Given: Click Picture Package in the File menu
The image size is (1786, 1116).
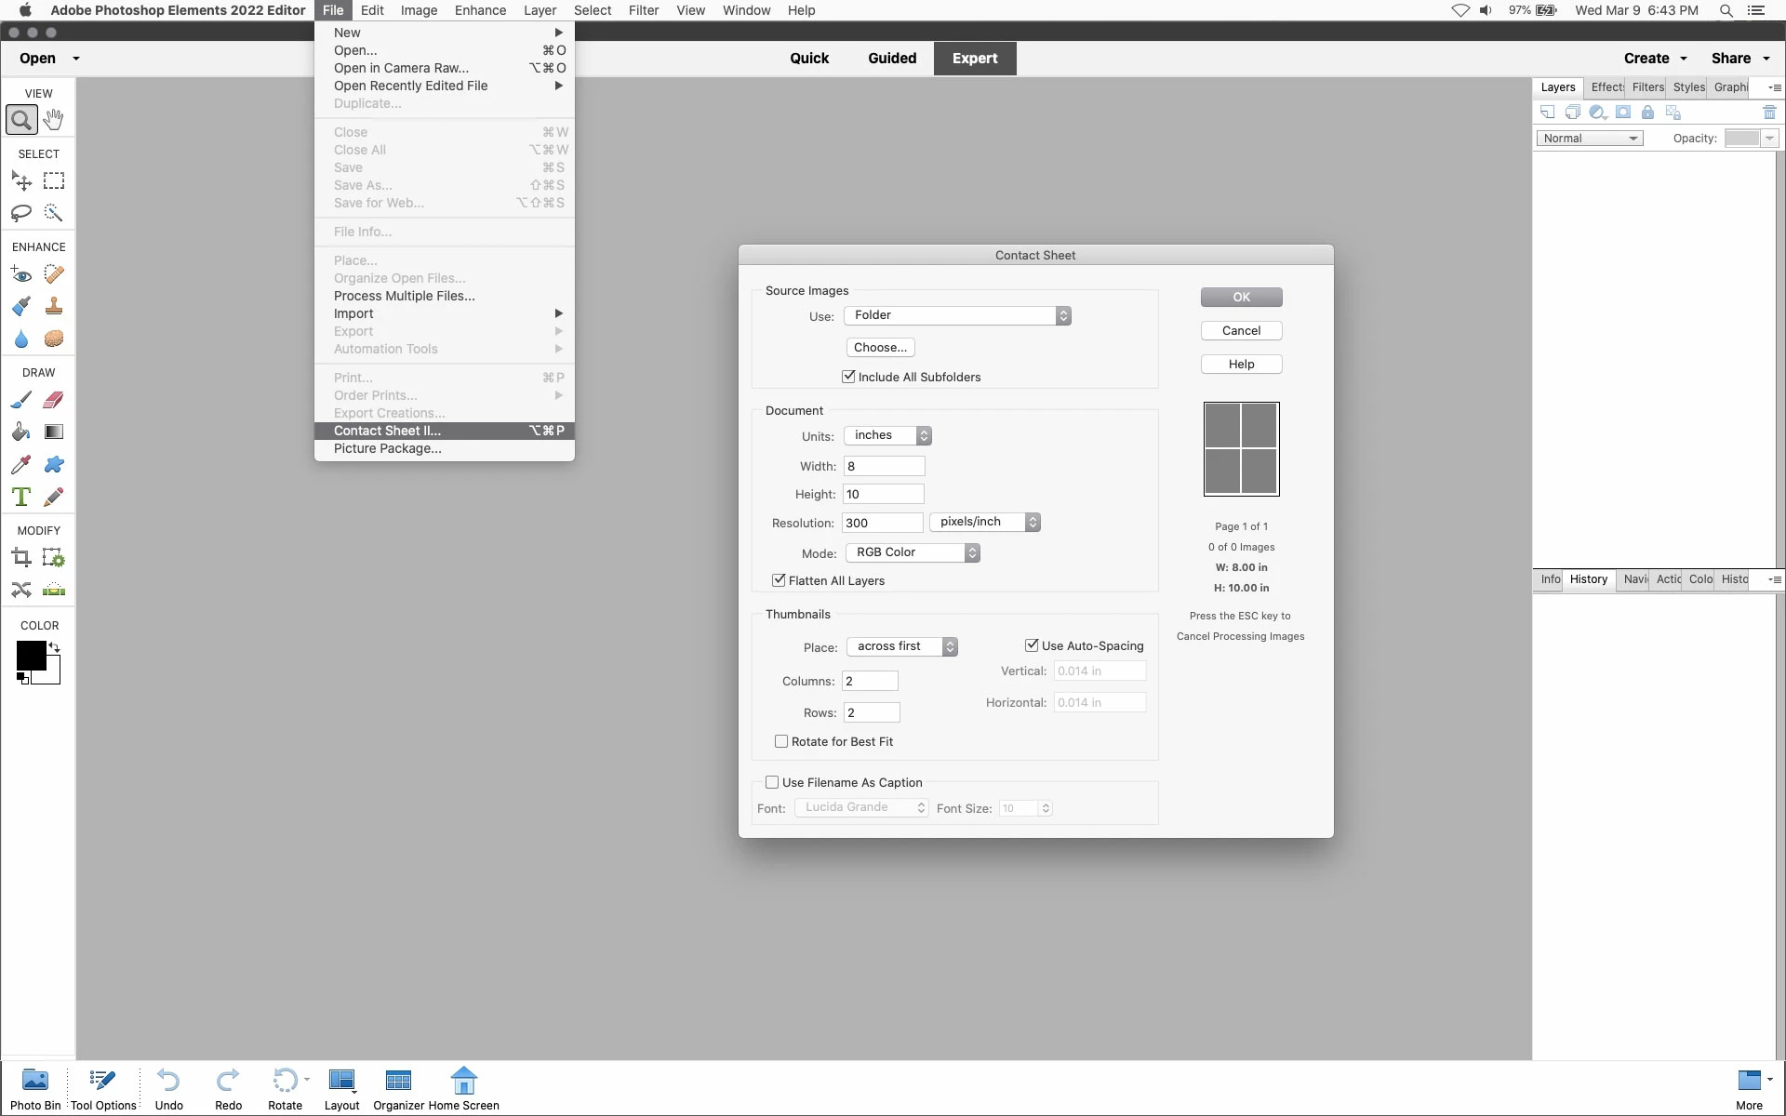Looking at the screenshot, I should (x=387, y=448).
